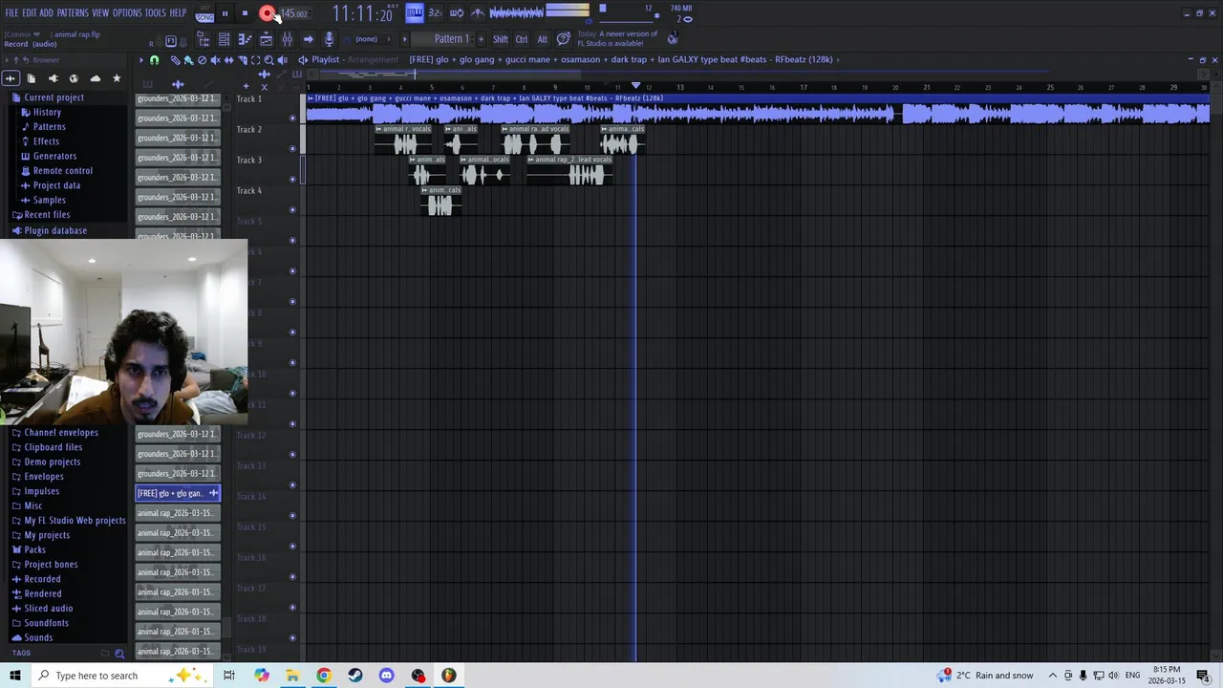This screenshot has width=1223, height=688.
Task: Toggle the snap magnet in playlist toolbar
Action: (x=154, y=60)
